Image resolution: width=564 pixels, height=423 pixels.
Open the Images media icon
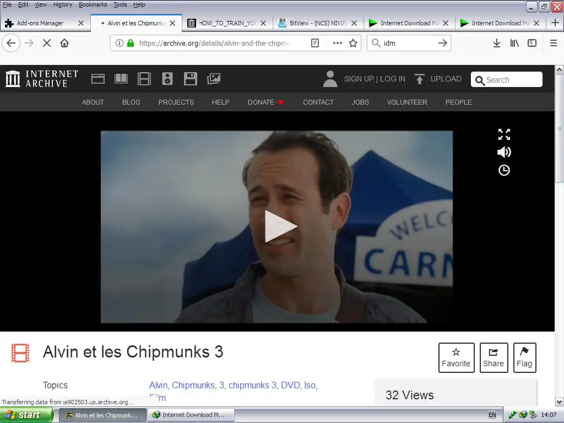[214, 79]
